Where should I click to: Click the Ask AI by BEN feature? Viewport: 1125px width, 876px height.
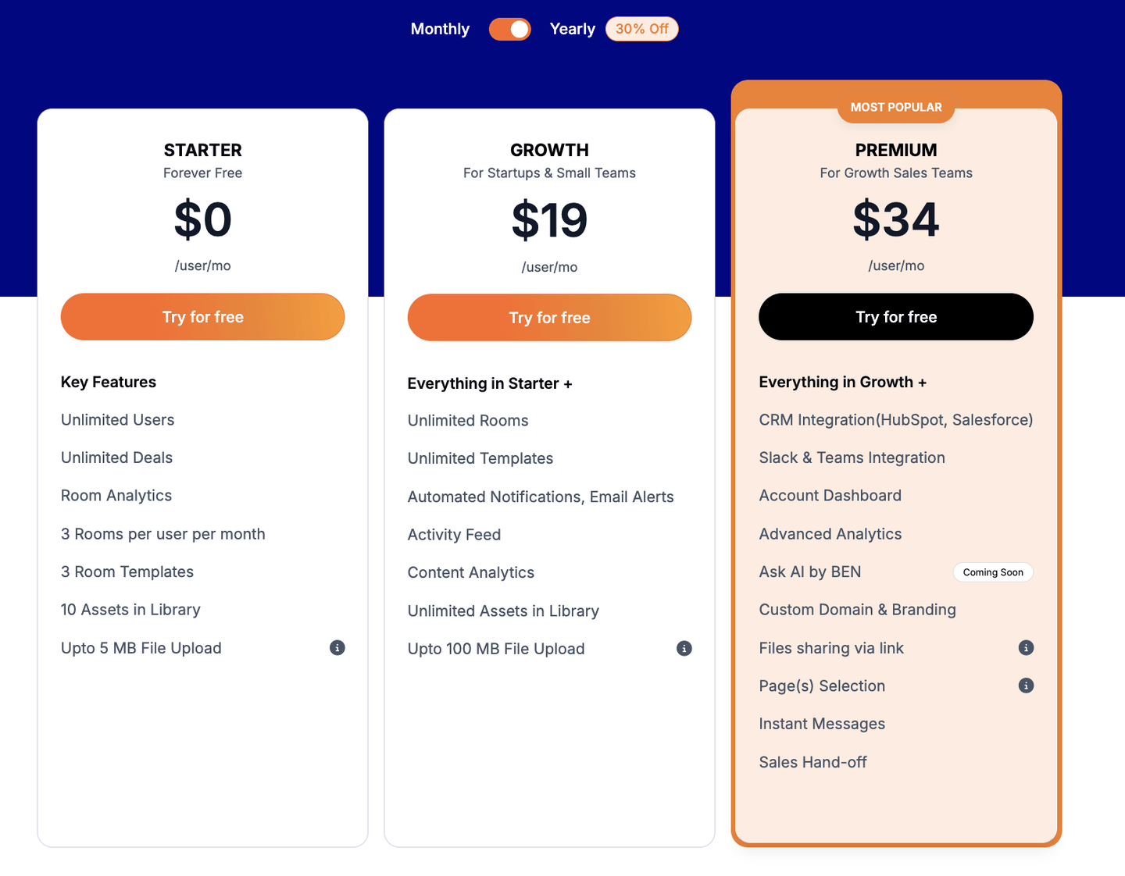click(810, 572)
